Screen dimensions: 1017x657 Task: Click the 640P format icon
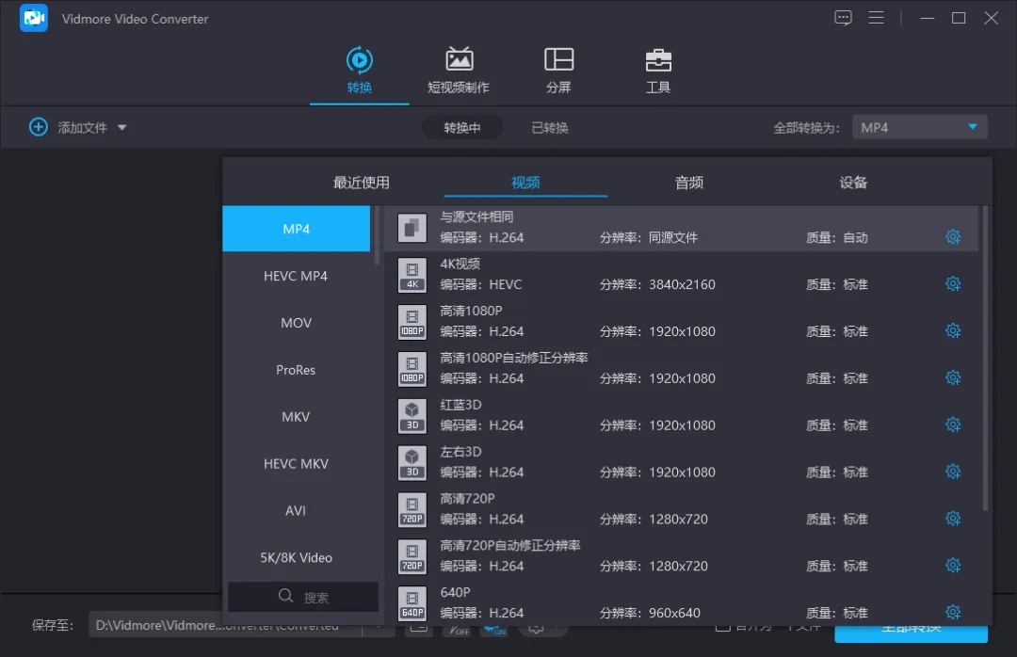(x=412, y=603)
